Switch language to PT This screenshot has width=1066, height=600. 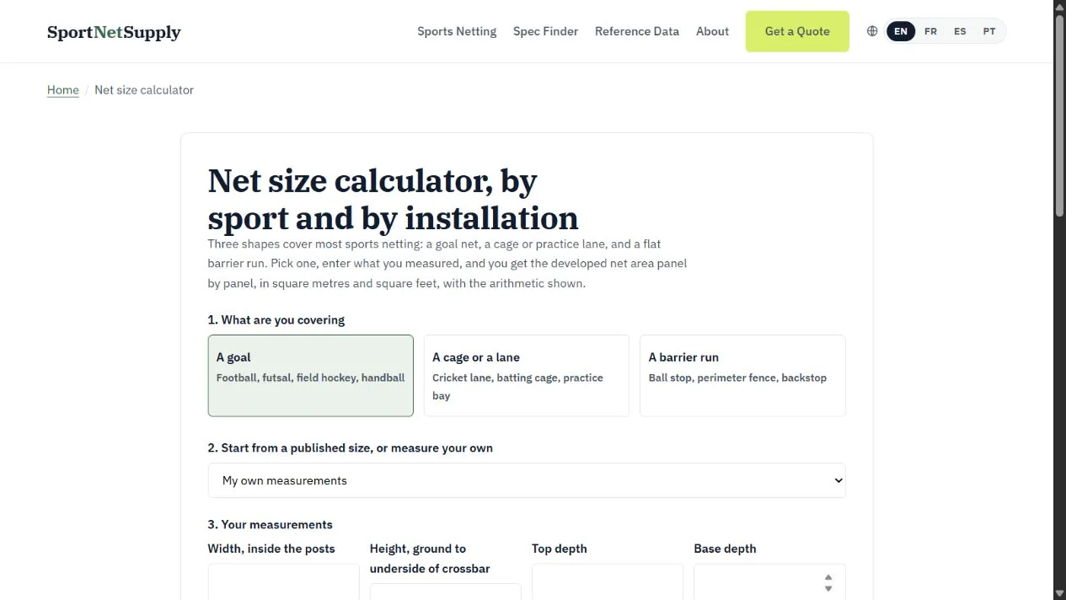[989, 31]
